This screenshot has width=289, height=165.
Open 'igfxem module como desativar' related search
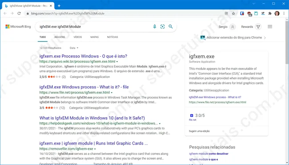[x=209, y=153]
